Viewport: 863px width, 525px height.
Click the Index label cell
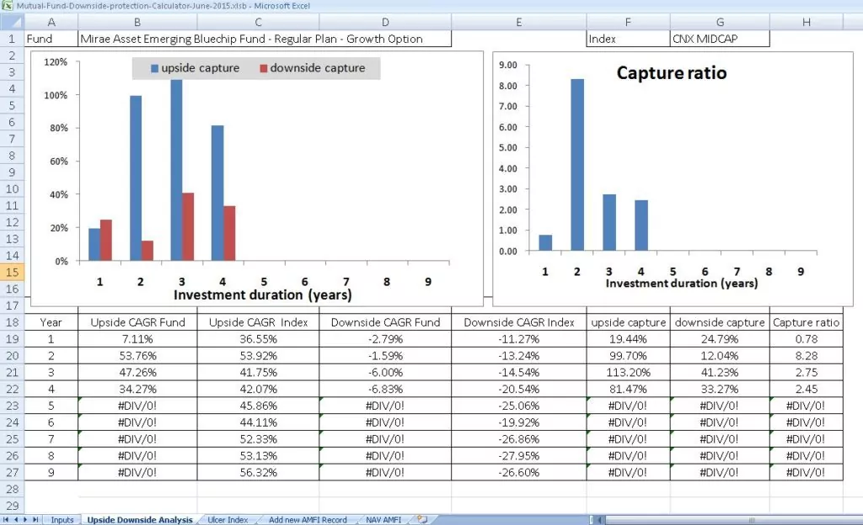[628, 39]
